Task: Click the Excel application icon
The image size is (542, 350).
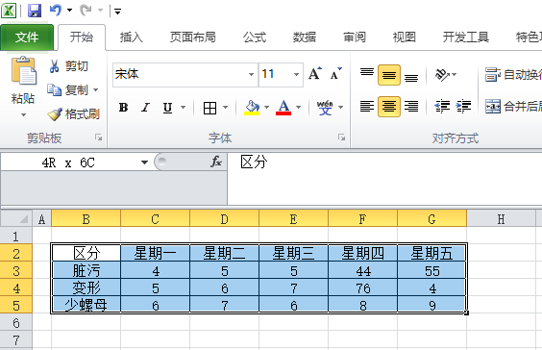Action: [9, 11]
